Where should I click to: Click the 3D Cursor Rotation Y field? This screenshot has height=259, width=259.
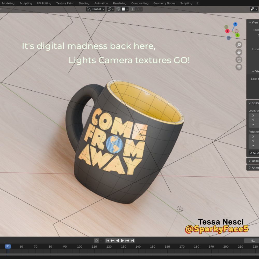pyautogui.click(x=254, y=141)
